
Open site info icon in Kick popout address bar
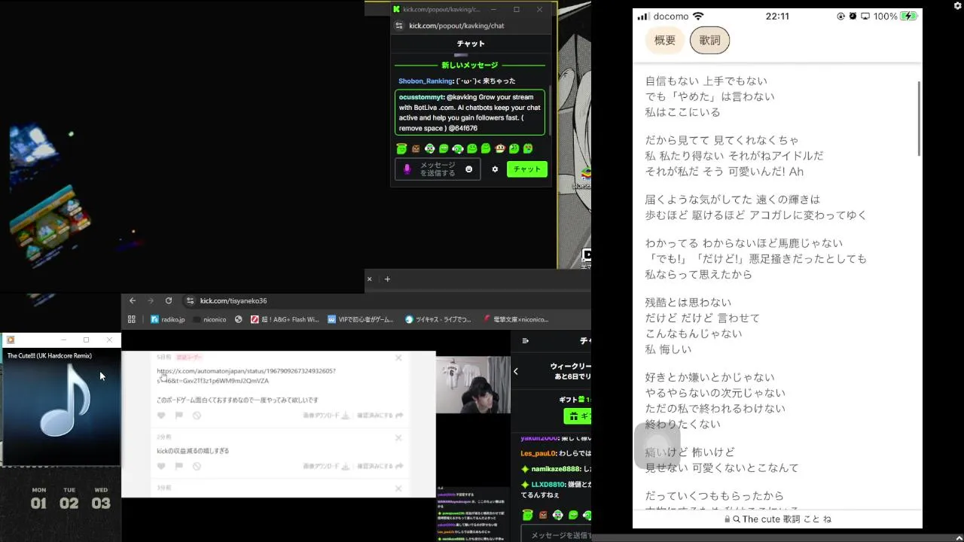pyautogui.click(x=399, y=26)
